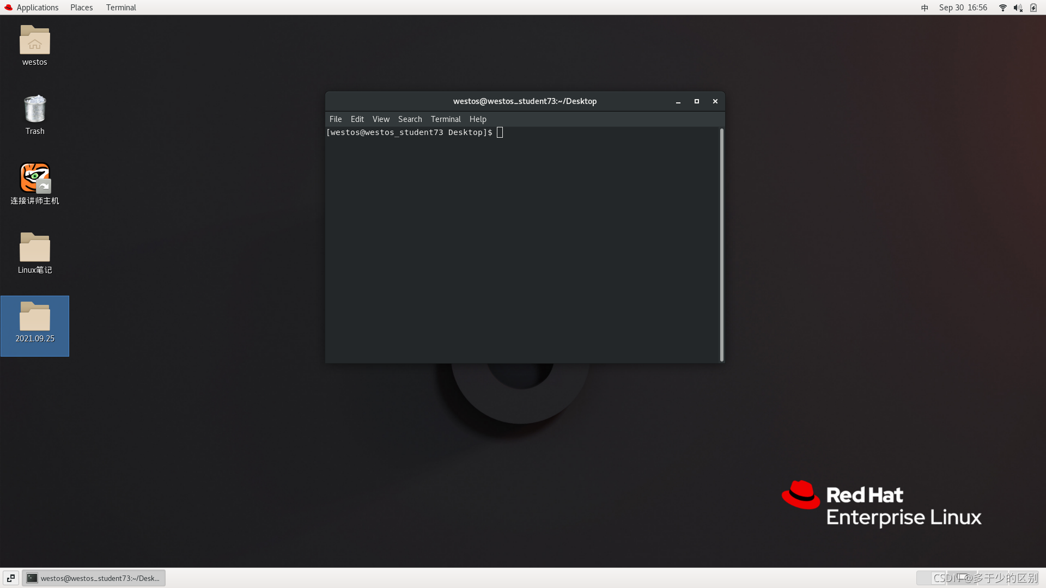
Task: Click the westos@westos_student73 taskbar window button
Action: [94, 578]
